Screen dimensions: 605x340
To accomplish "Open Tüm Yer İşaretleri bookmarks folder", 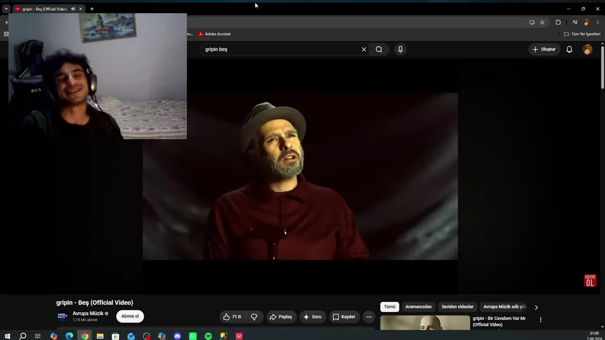I will coord(582,34).
